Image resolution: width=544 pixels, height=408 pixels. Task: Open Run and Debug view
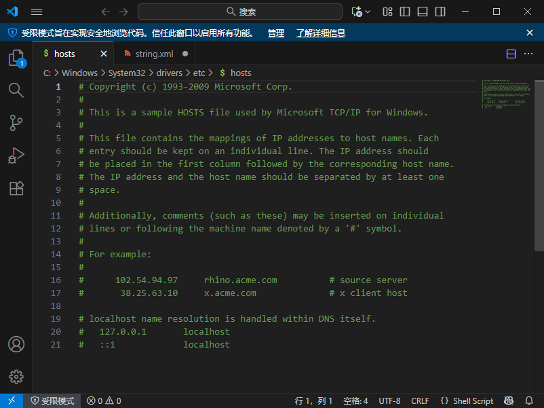[x=16, y=155]
